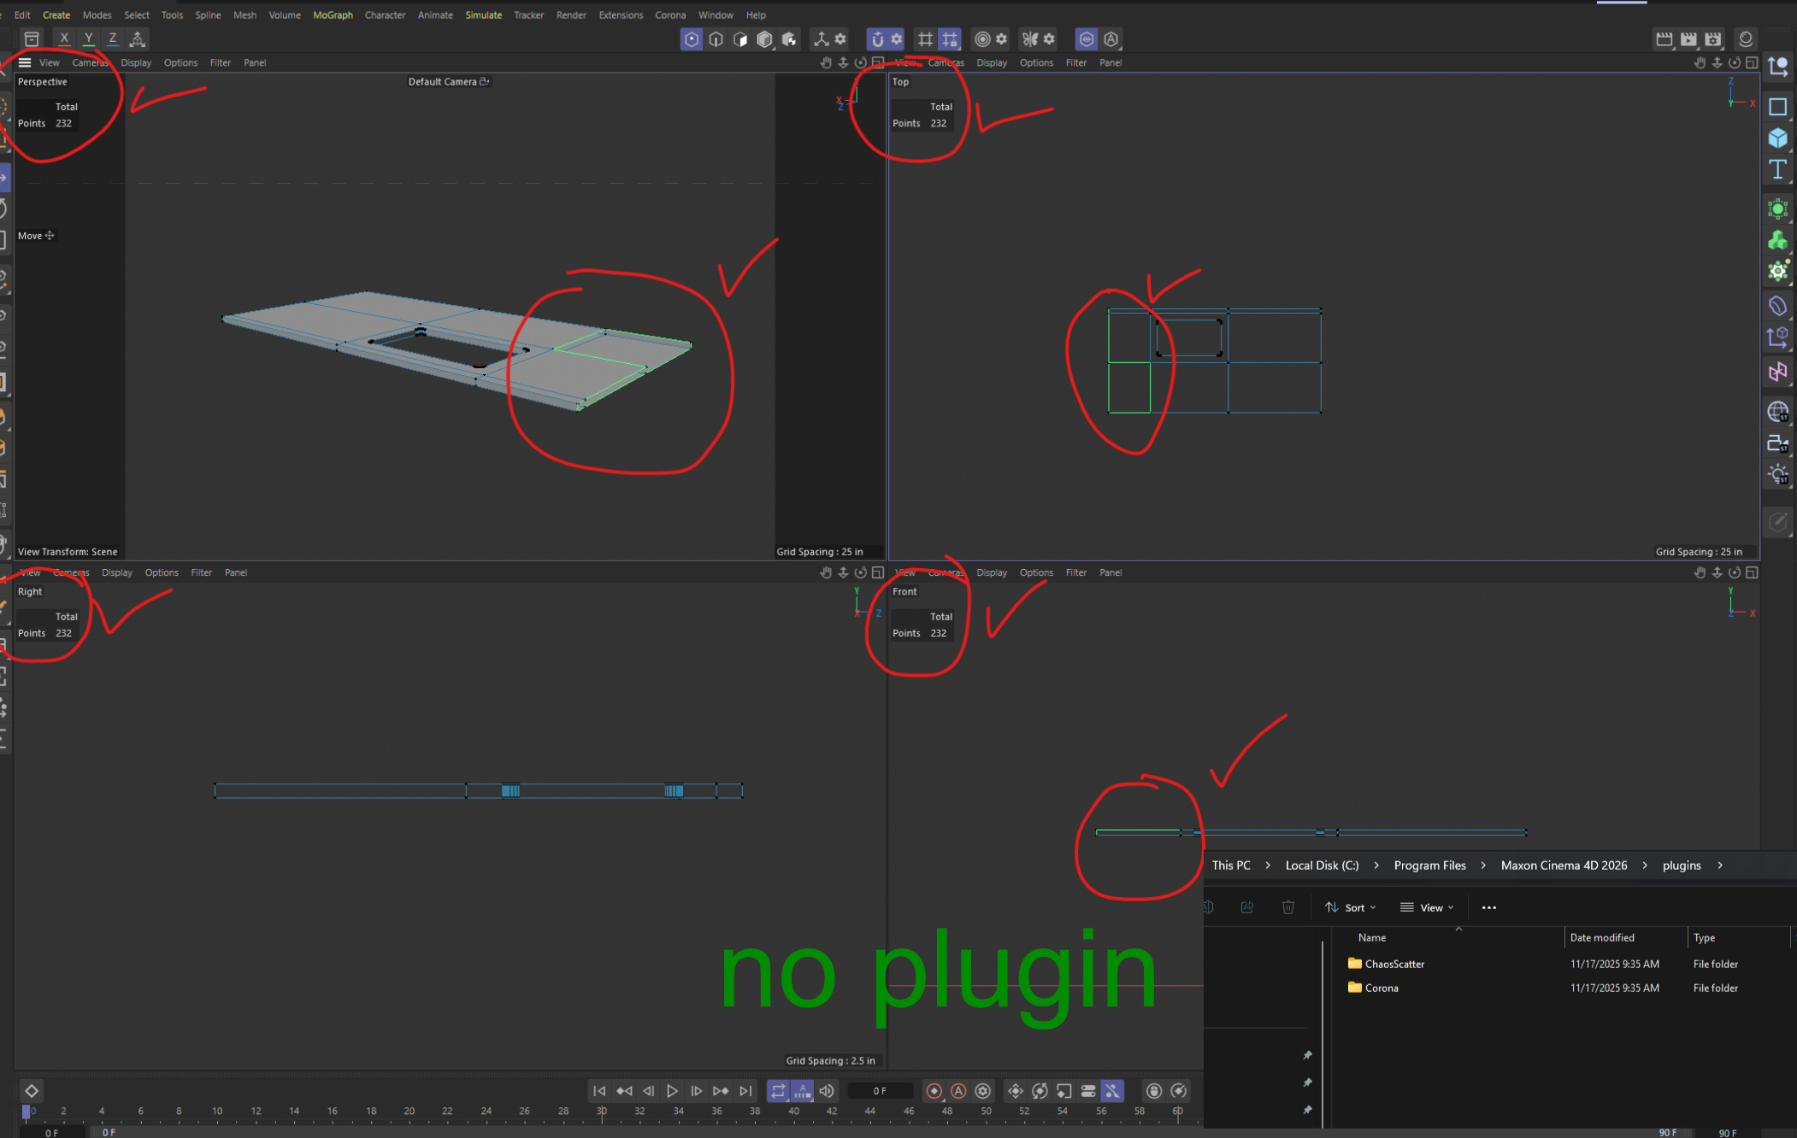Click the pan hand icon in Top viewport

pos(1700,62)
